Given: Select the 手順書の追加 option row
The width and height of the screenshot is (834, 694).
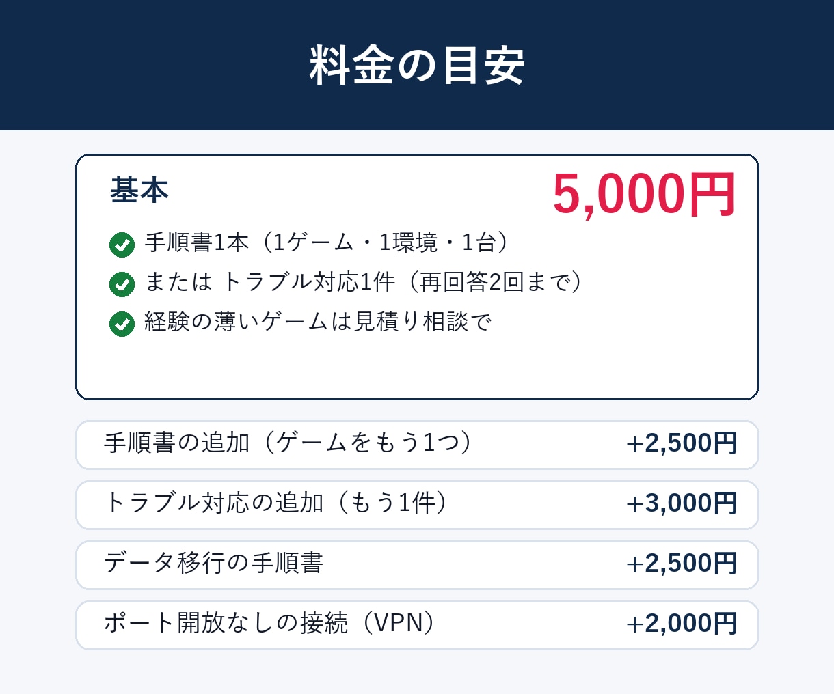Looking at the screenshot, I should pos(417,445).
